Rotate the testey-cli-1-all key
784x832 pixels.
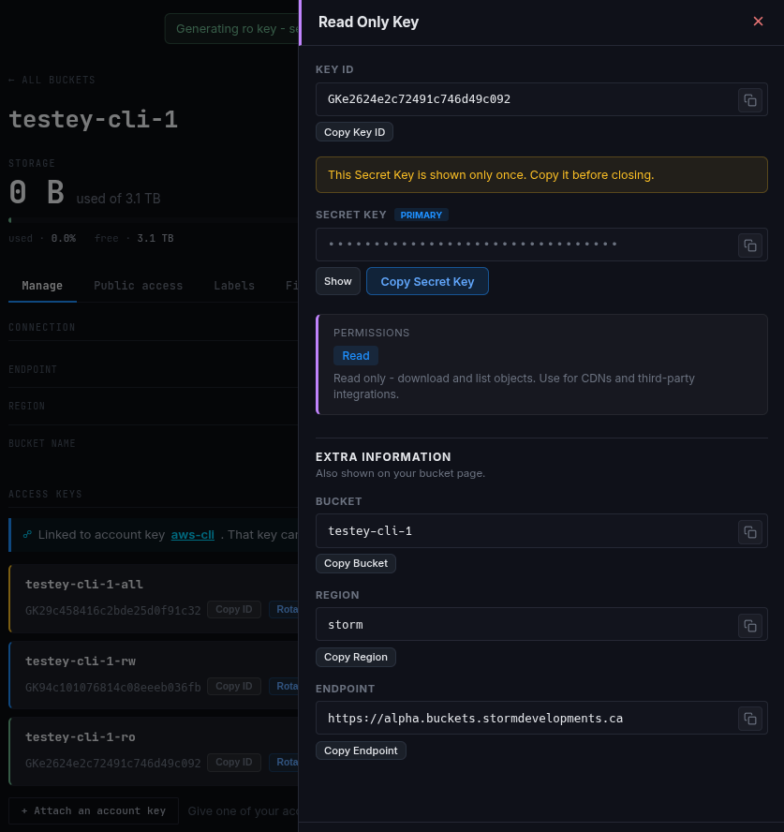[x=284, y=609]
